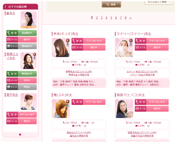Viewport: 175px width, 144px height.
Task: Open 藍先生 profile name link
Action: pyautogui.click(x=11, y=13)
